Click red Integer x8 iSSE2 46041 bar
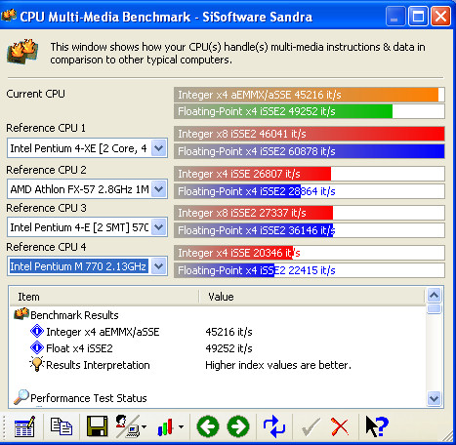Screen dimensions: 456x445 (x=310, y=134)
